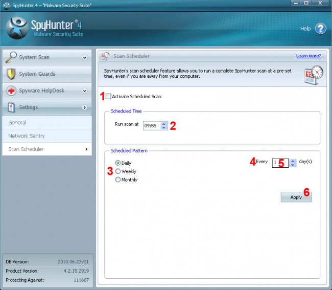
Task: Click the Spyware HelpDesk red cross icon
Action: tap(11, 91)
